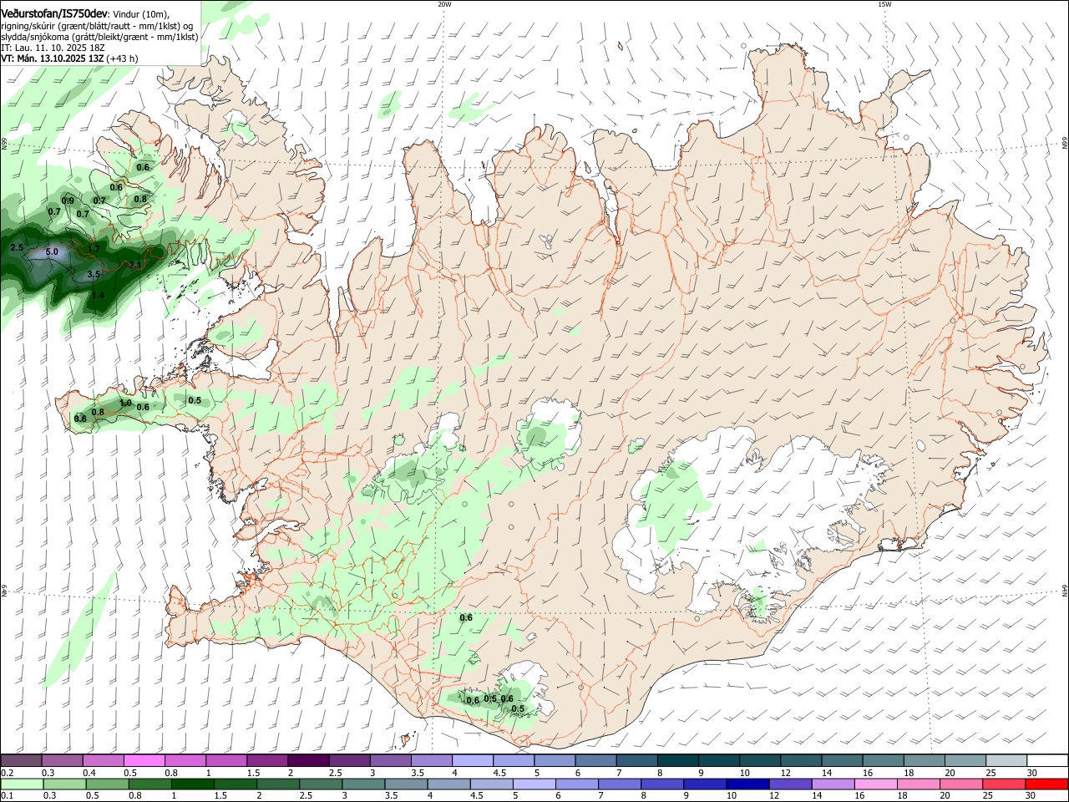The image size is (1069, 802).
Task: Pick rain scale swatch between 14 and 16
Action: coord(833,784)
